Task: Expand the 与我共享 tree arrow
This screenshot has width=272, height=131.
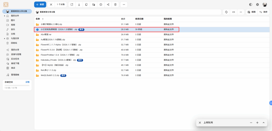Action: pyautogui.click(x=5, y=38)
